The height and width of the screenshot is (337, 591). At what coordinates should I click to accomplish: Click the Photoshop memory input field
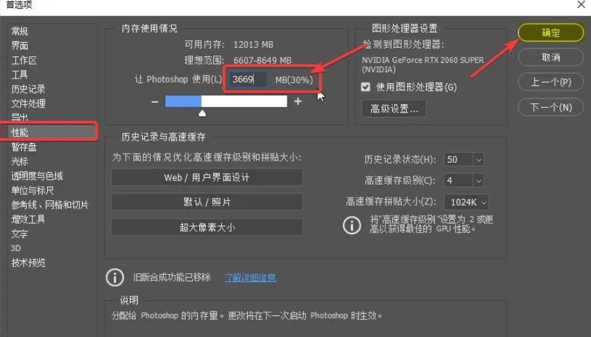click(x=248, y=80)
